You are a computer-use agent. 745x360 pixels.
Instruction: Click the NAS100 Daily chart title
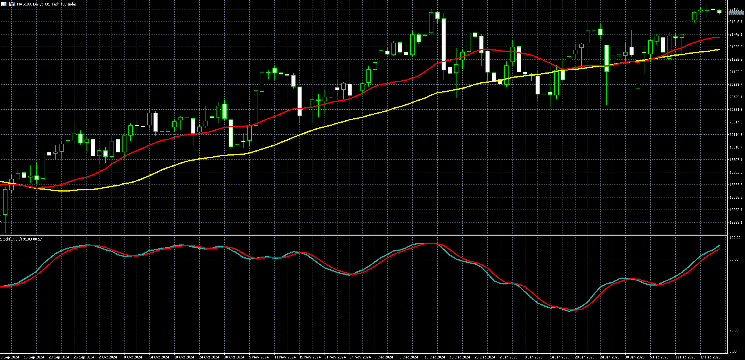(x=47, y=4)
